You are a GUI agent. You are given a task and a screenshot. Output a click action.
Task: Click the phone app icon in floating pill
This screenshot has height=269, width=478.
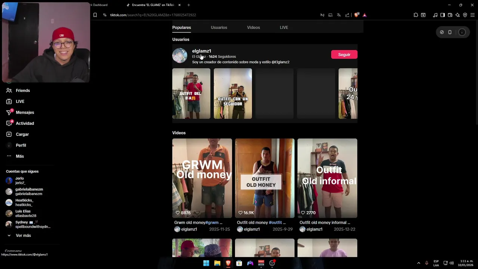pyautogui.click(x=450, y=32)
